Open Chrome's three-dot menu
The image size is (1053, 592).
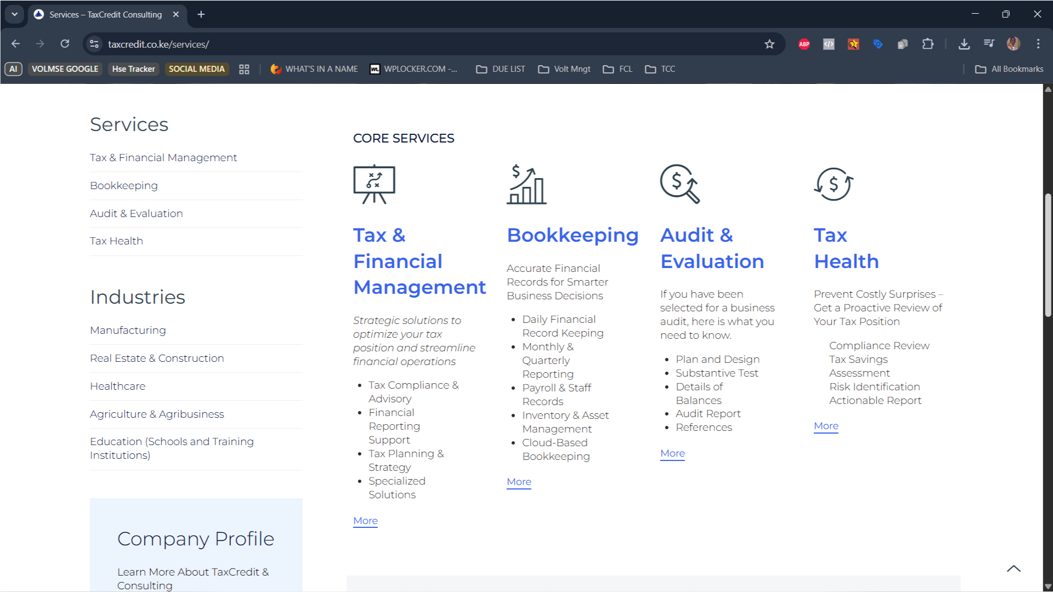point(1038,44)
